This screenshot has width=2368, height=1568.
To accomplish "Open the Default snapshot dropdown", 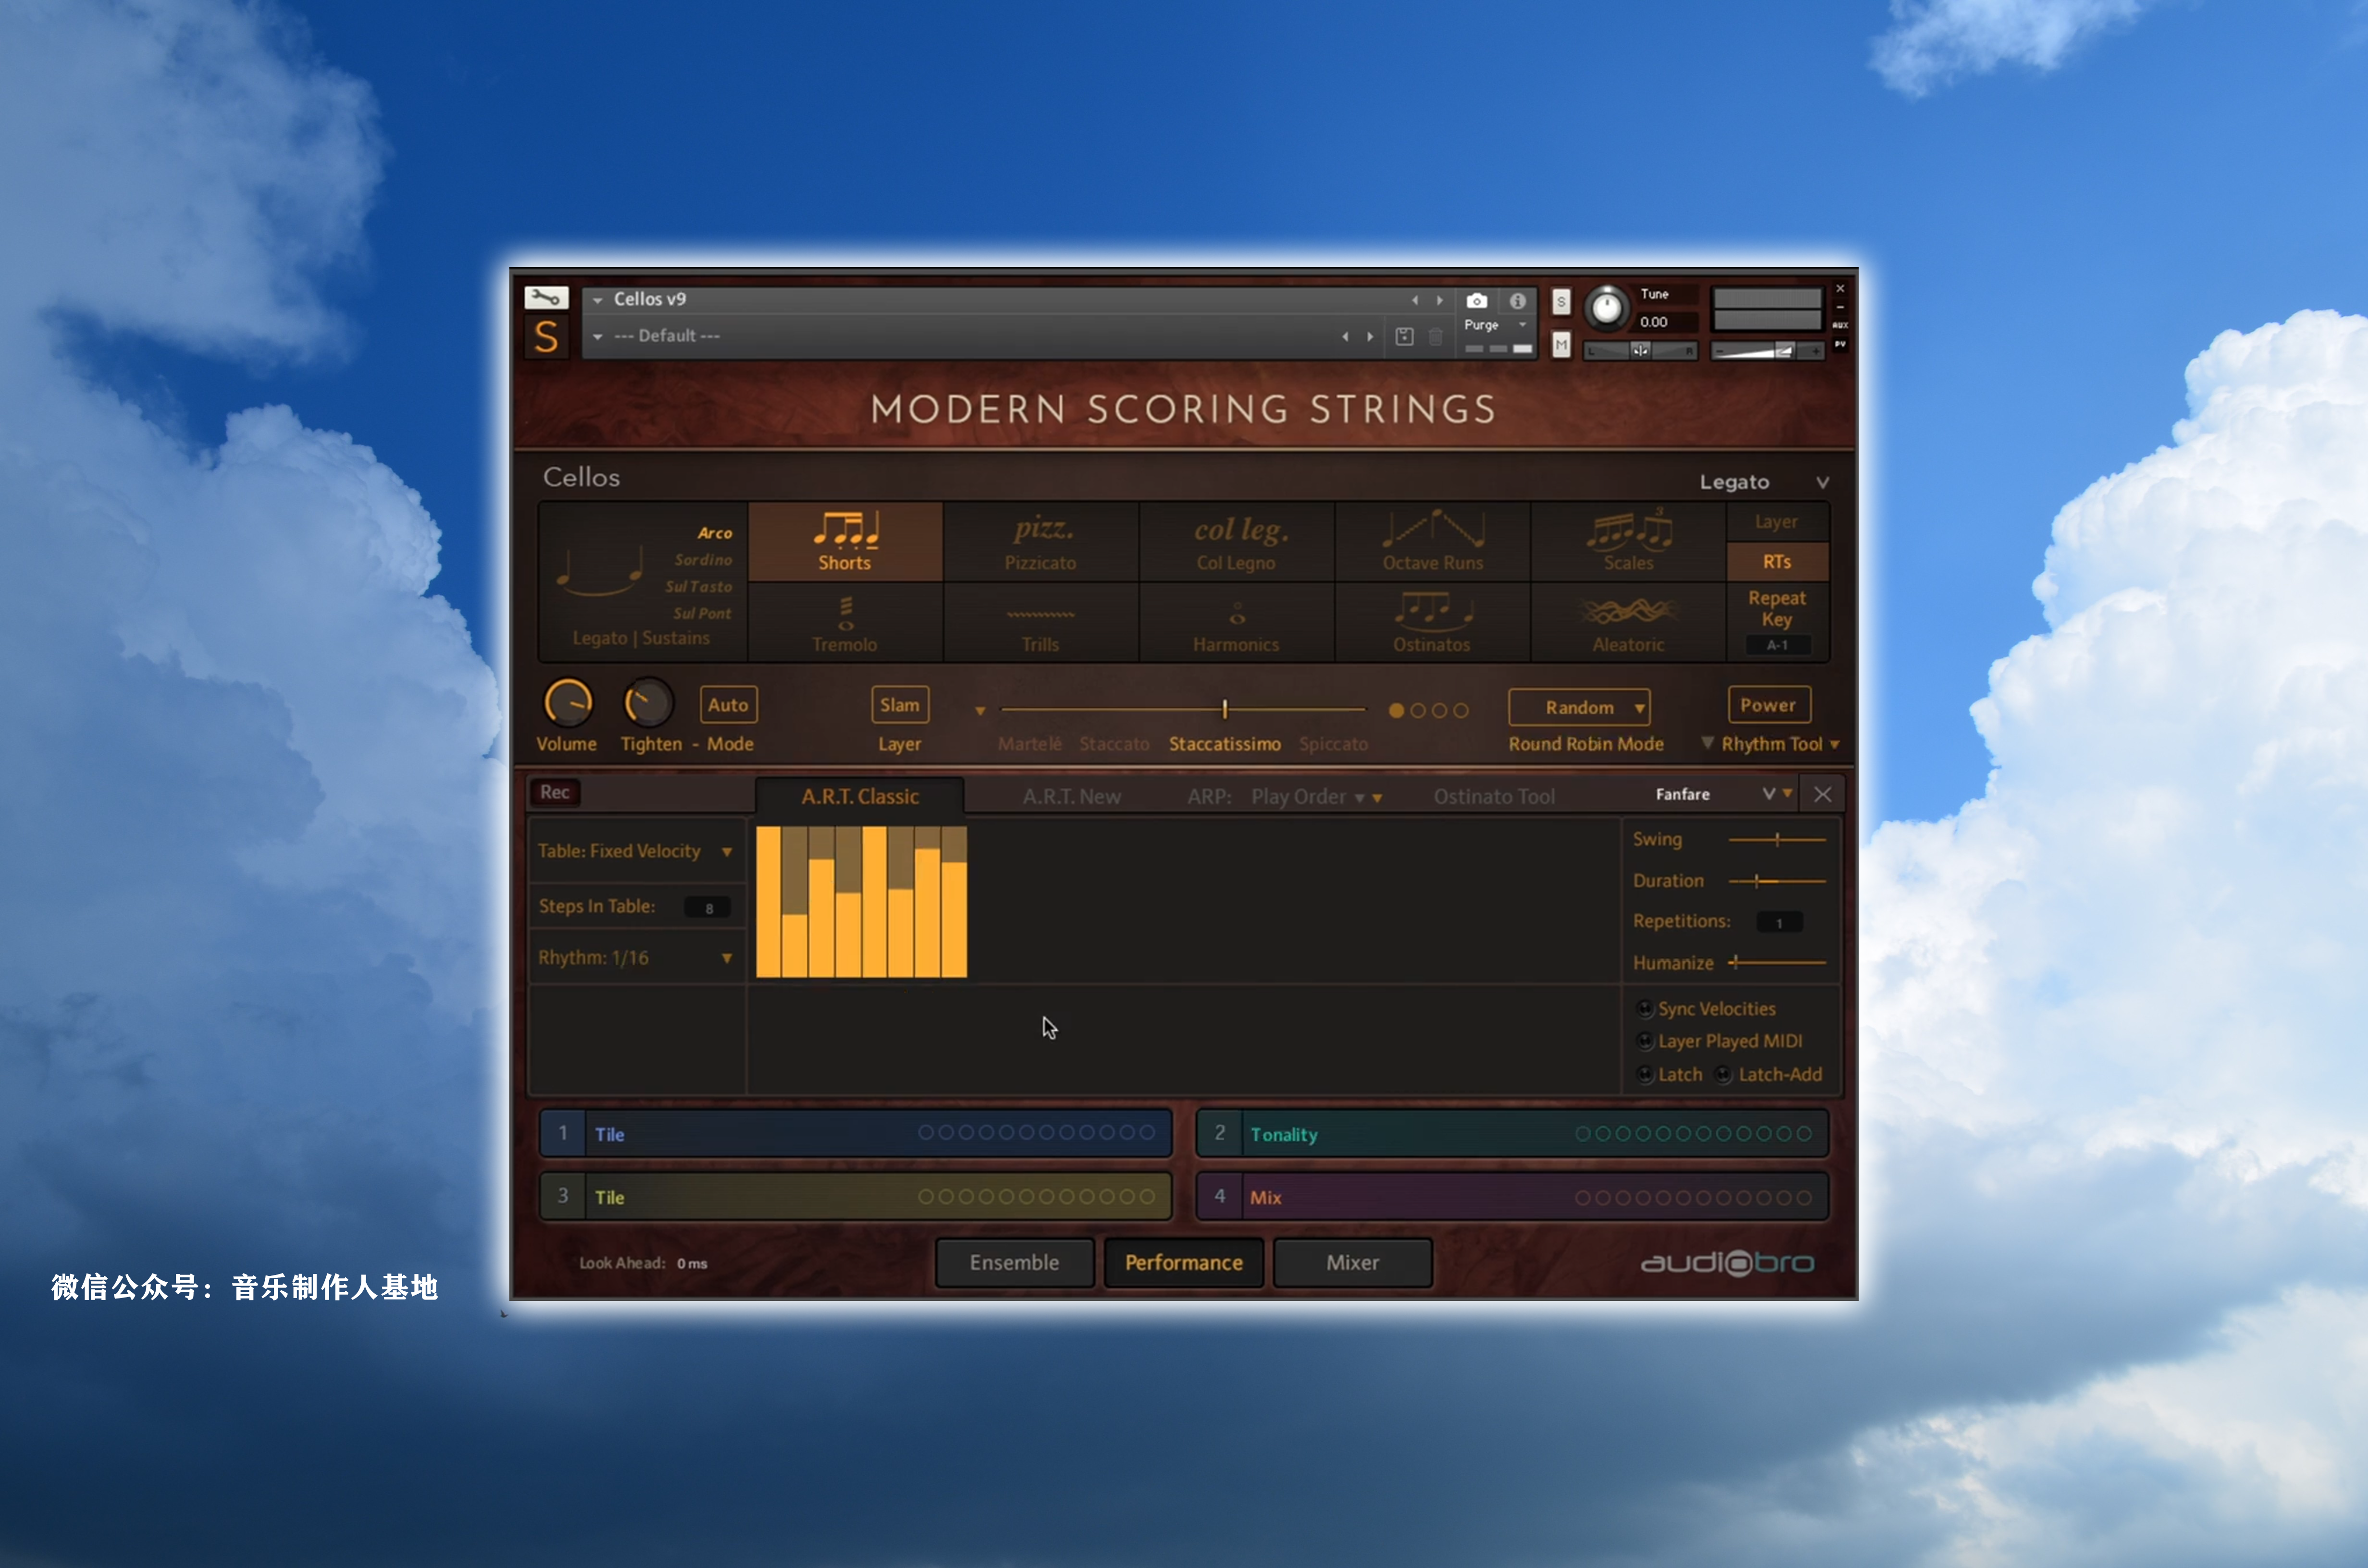I will coord(597,337).
